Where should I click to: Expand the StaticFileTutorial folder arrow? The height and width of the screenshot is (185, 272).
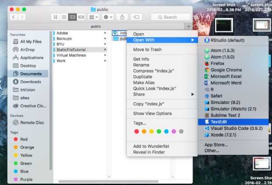pyautogui.click(x=105, y=49)
